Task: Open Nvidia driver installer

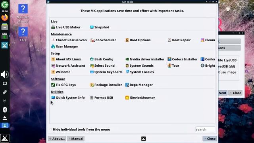Action: pyautogui.click(x=145, y=59)
